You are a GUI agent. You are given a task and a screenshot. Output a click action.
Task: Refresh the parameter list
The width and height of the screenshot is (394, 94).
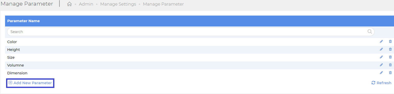(381, 83)
